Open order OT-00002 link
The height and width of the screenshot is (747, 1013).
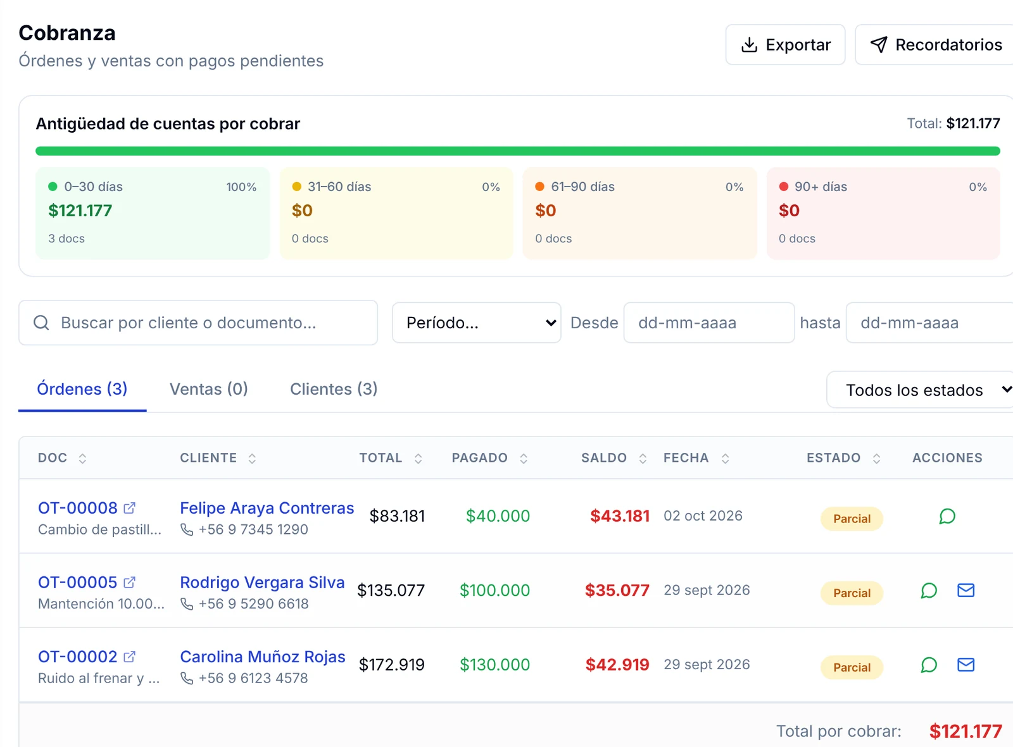(x=78, y=657)
